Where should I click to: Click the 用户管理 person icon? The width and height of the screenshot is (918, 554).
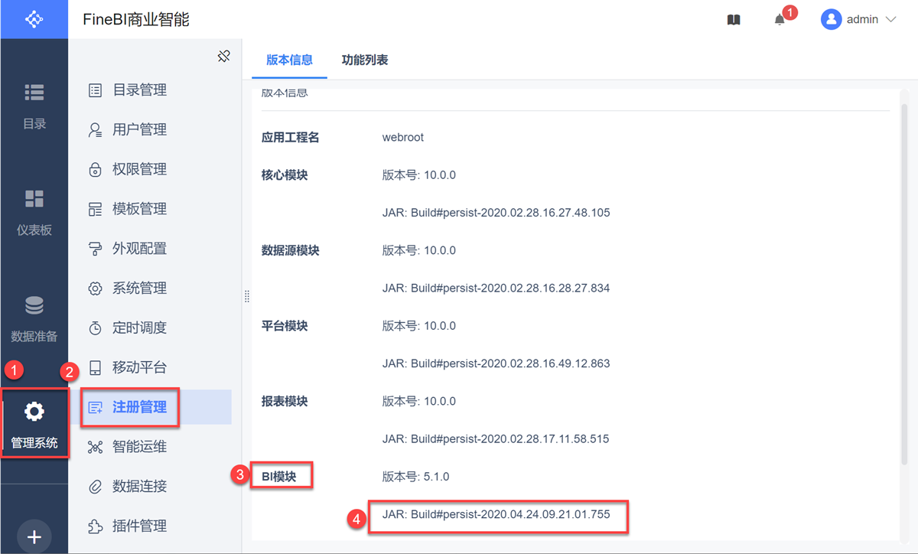pos(95,130)
